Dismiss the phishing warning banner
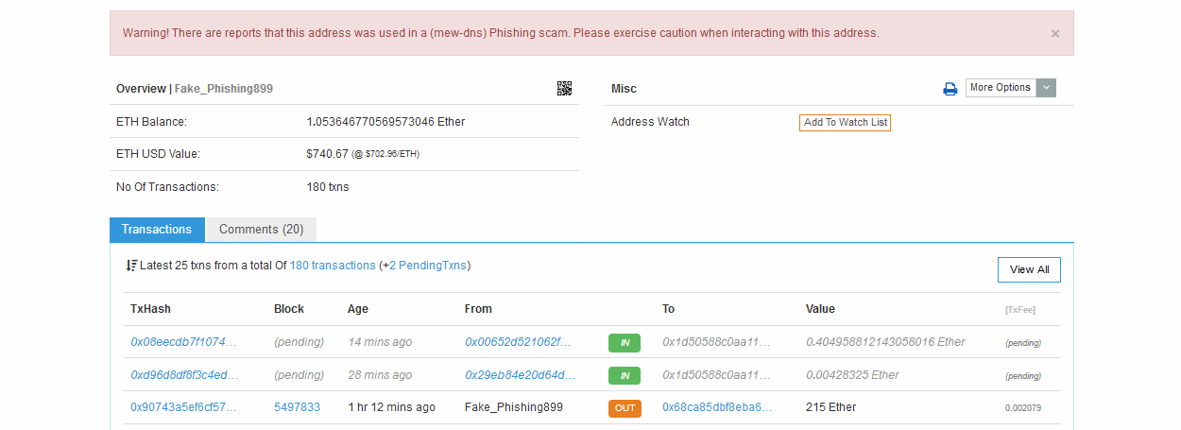 [x=1055, y=34]
